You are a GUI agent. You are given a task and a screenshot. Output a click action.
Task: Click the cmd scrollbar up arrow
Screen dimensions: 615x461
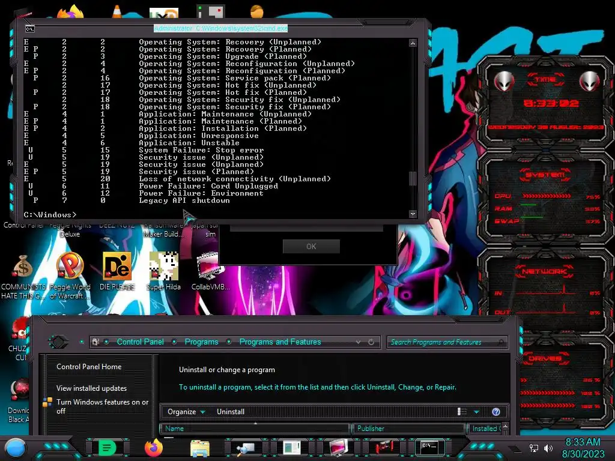413,43
